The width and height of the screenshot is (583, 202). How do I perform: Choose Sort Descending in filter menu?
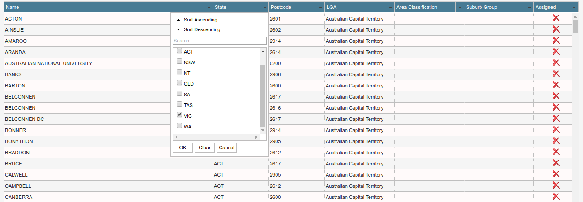point(202,29)
